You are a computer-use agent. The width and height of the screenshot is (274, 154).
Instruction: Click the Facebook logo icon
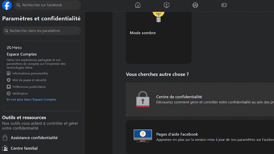tap(7, 5)
